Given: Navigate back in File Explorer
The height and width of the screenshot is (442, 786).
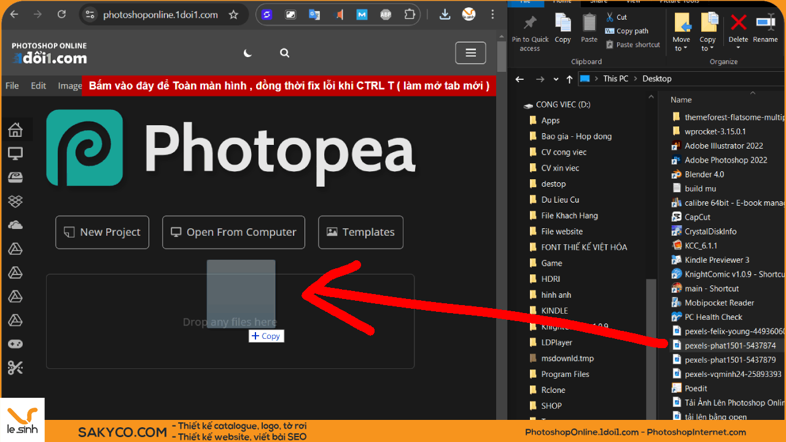Looking at the screenshot, I should pos(519,79).
